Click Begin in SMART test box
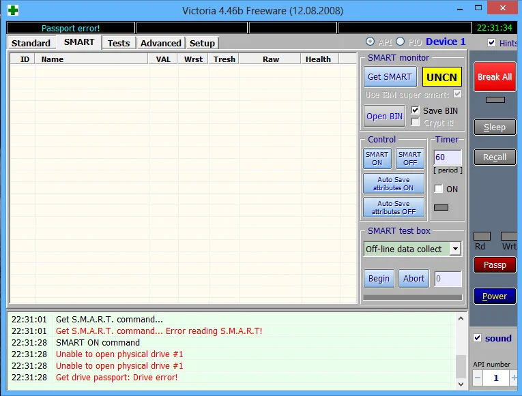Image resolution: width=522 pixels, height=396 pixels. click(x=379, y=278)
